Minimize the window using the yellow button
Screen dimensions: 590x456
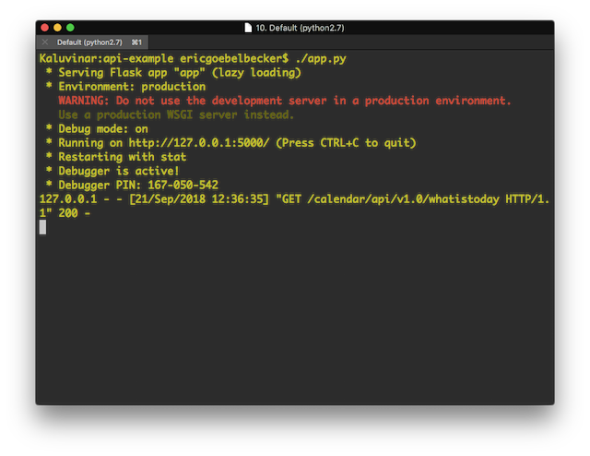[57, 28]
